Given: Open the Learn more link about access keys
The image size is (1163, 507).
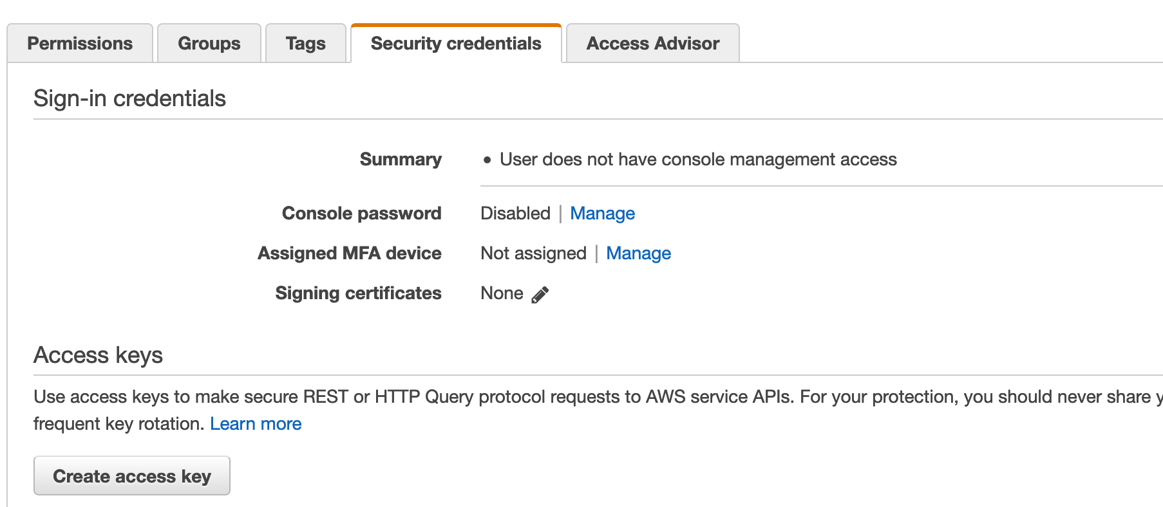Looking at the screenshot, I should coord(256,423).
